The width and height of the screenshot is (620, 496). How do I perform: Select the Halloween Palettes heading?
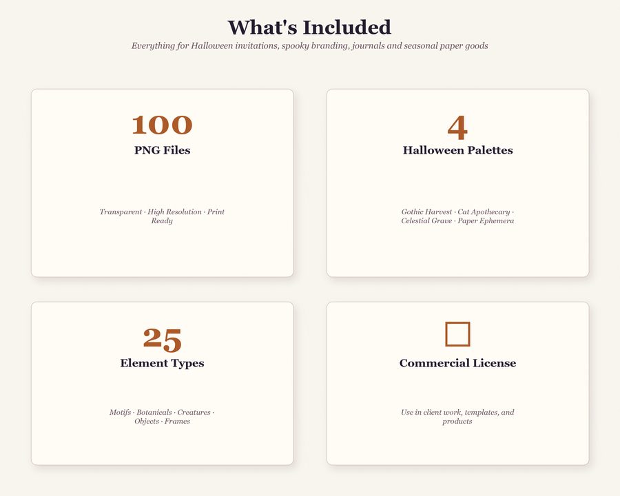coord(457,150)
